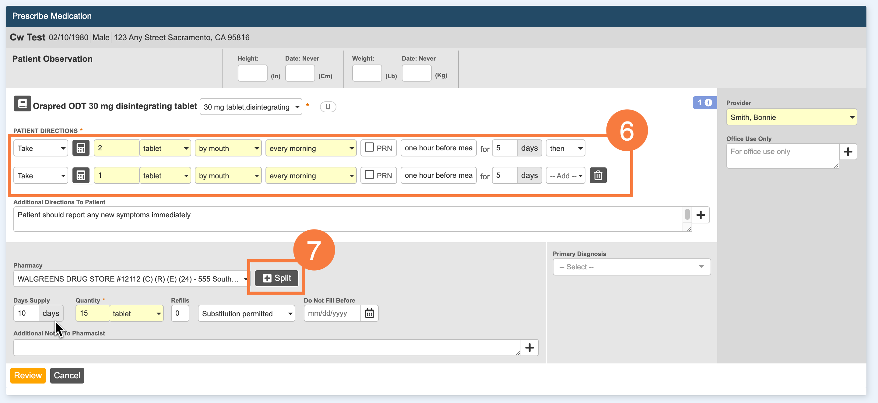878x403 pixels.
Task: Open dose calculator on first direction row
Action: click(x=81, y=148)
